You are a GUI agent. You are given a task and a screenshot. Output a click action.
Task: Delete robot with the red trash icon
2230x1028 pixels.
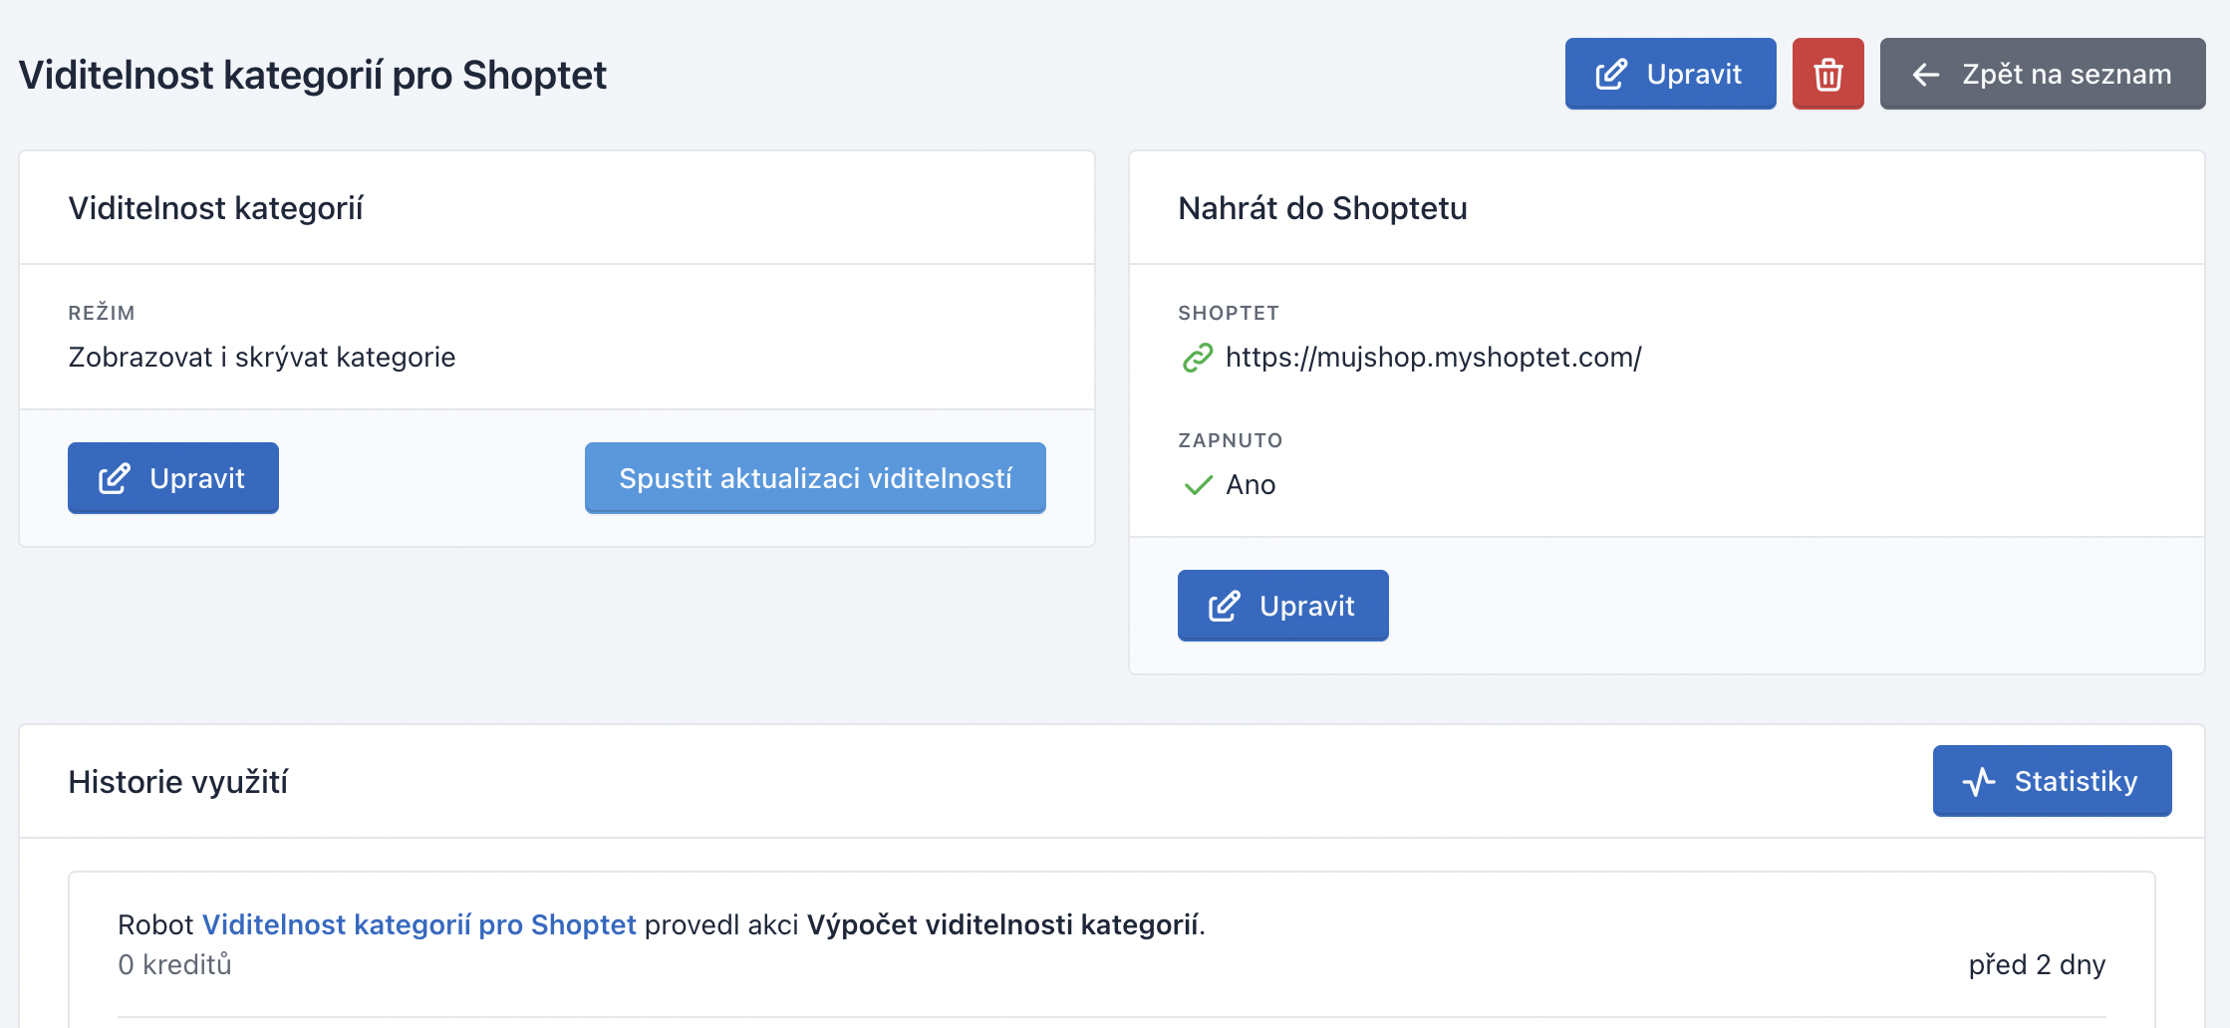1827,74
